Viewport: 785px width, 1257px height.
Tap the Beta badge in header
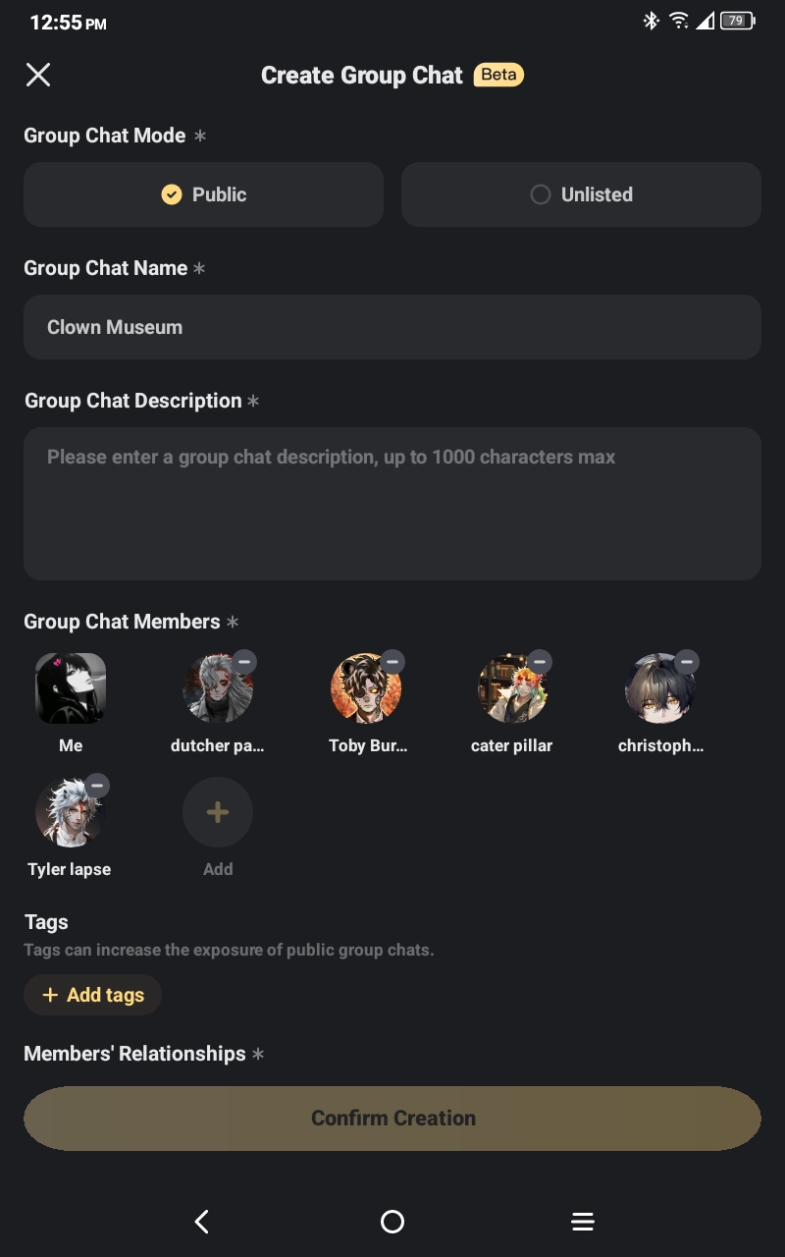498,75
